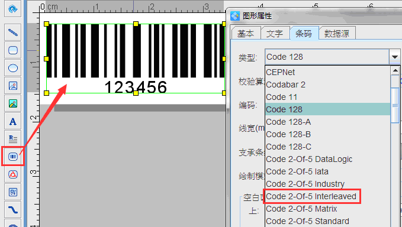The height and width of the screenshot is (227, 402).
Task: Choose CEPNet from the type list
Action: (x=327, y=72)
